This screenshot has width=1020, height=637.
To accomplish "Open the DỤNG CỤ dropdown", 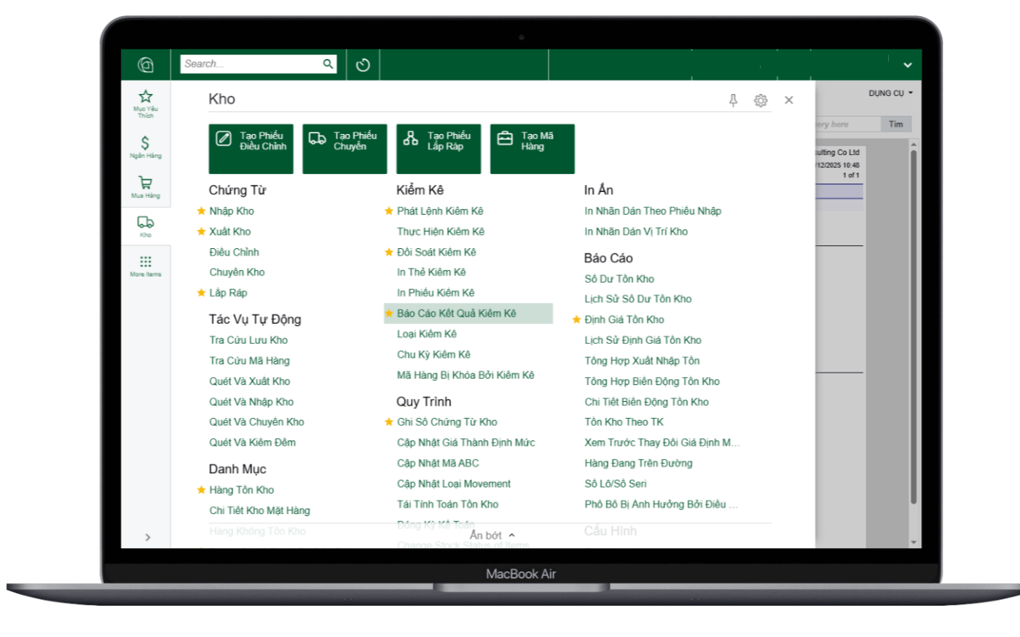I will point(890,93).
